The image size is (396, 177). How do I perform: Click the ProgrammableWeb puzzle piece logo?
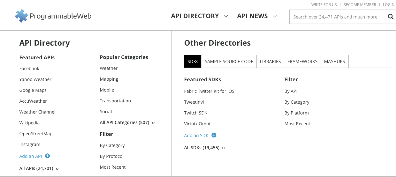click(x=21, y=16)
